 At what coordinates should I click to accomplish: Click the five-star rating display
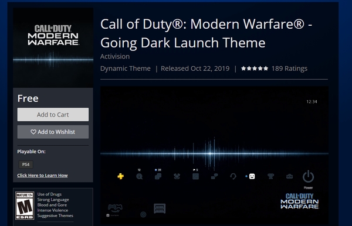pyautogui.click(x=255, y=69)
